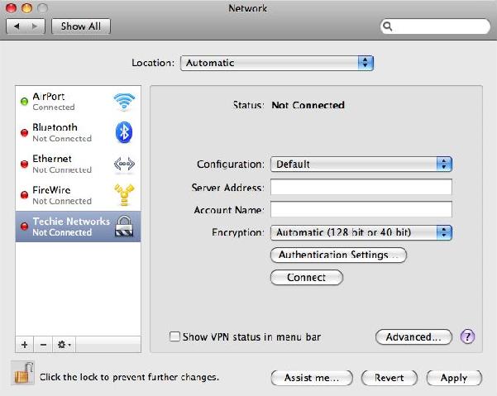This screenshot has width=497, height=396.
Task: Click the Not Connected status text
Action: coord(308,105)
